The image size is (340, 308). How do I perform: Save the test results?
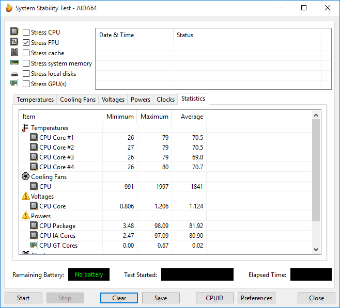[x=161, y=298]
